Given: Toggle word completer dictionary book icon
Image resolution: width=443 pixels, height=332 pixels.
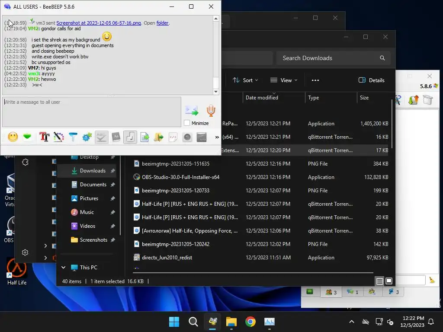Looking at the screenshot, I should (x=116, y=137).
